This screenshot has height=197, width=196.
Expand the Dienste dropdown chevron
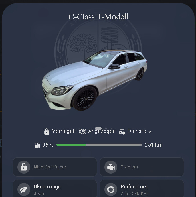tap(150, 131)
